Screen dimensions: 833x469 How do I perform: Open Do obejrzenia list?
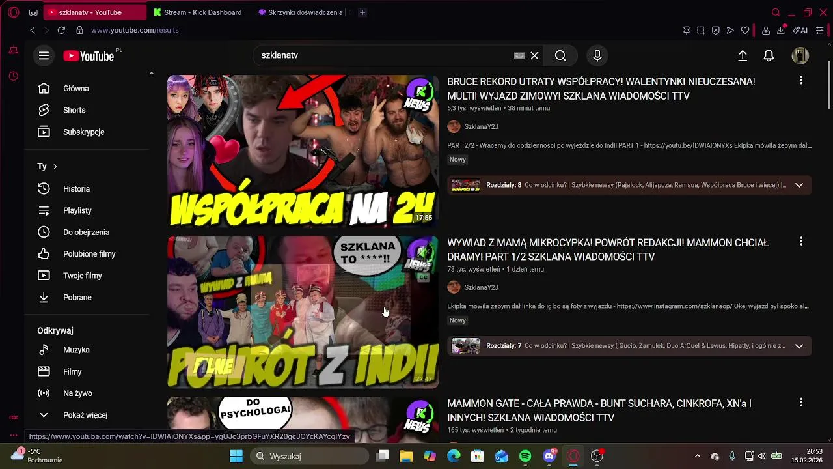87,232
